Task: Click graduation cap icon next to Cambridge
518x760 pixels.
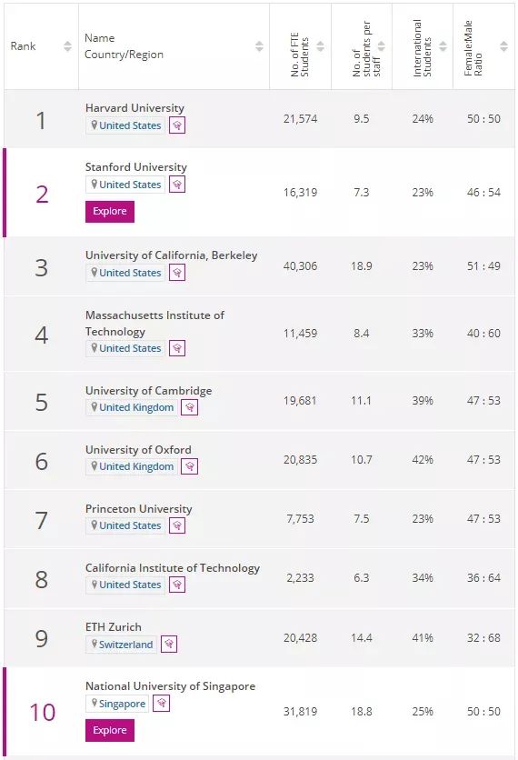Action: tap(189, 407)
